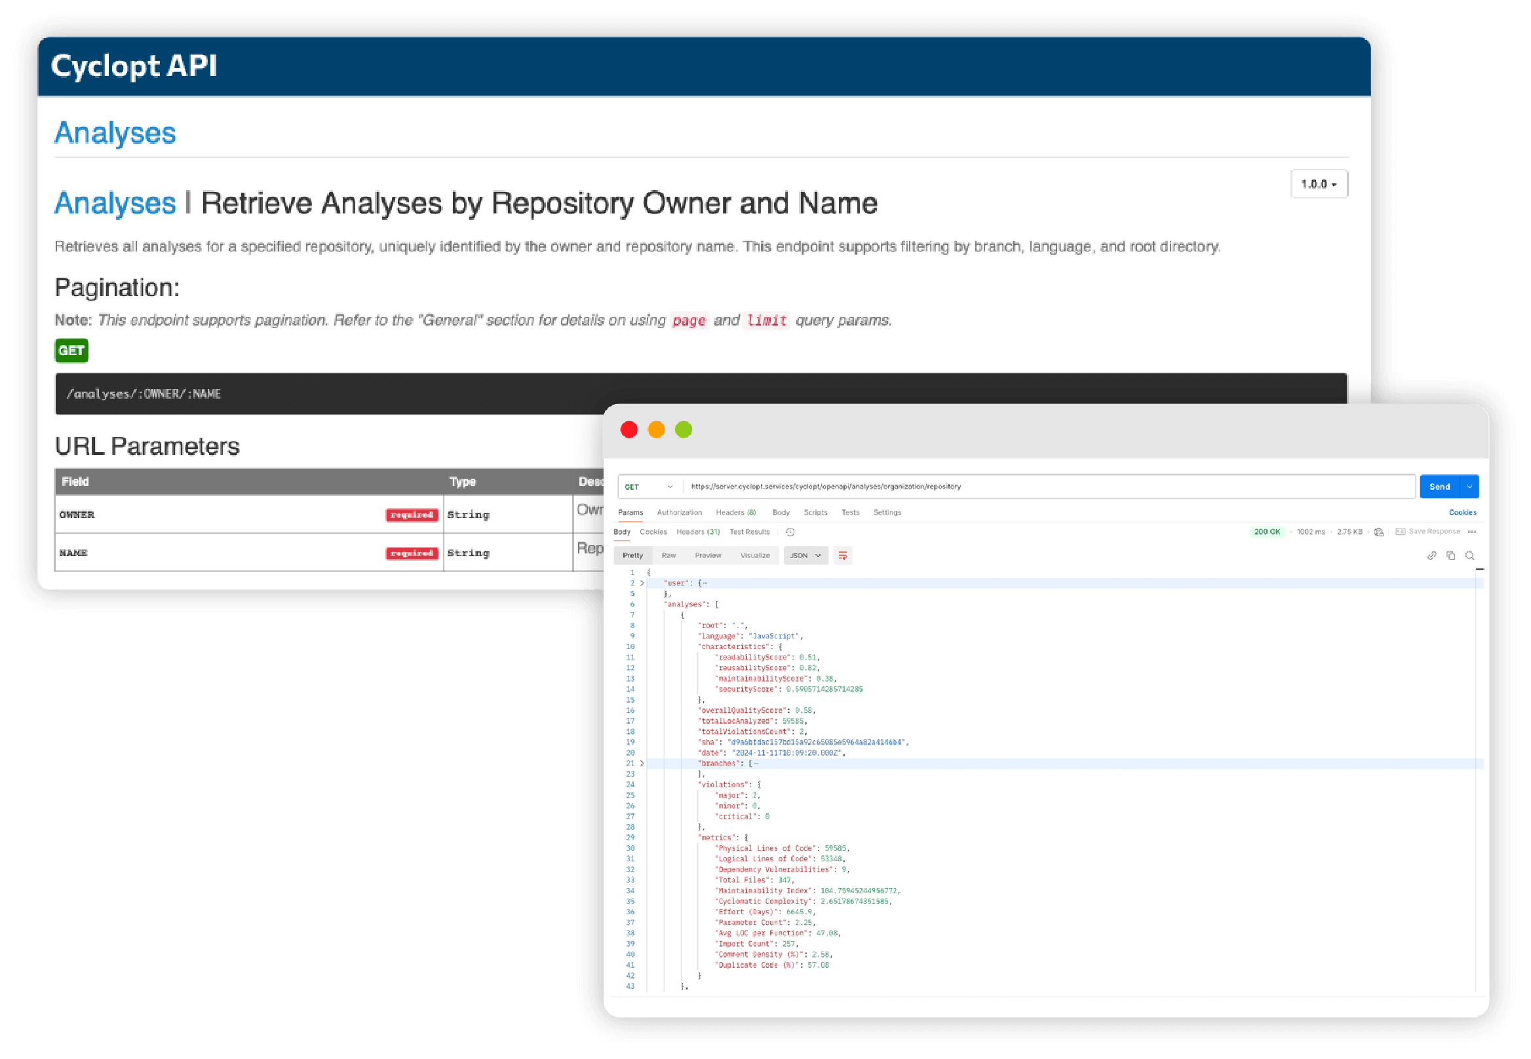This screenshot has height=1059, width=1531.
Task: Open the Body request tab
Action: 781,512
